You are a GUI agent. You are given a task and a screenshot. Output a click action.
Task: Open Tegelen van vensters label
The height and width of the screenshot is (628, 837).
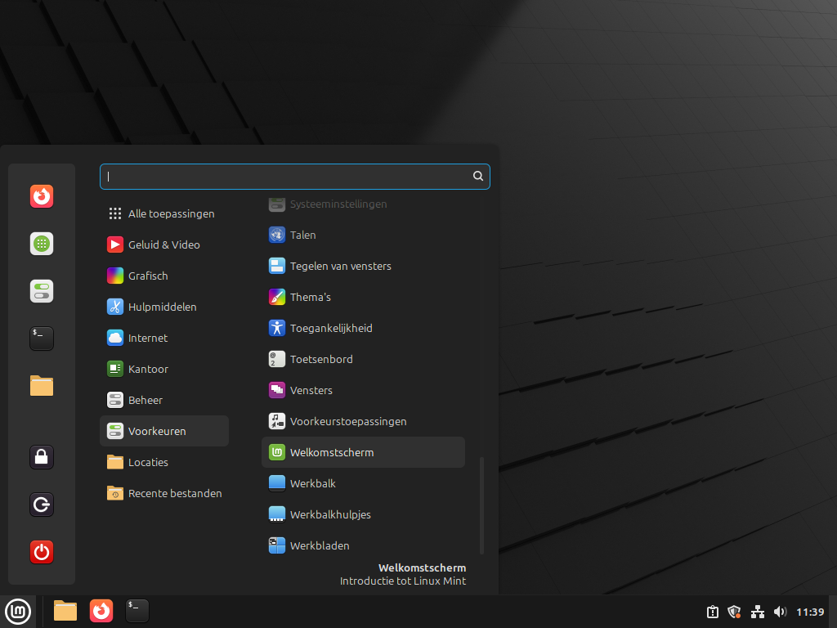click(341, 266)
